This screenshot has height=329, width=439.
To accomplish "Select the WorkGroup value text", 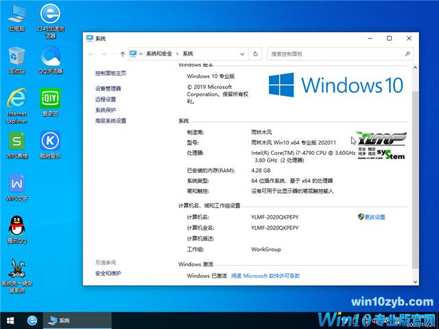I will click(266, 249).
